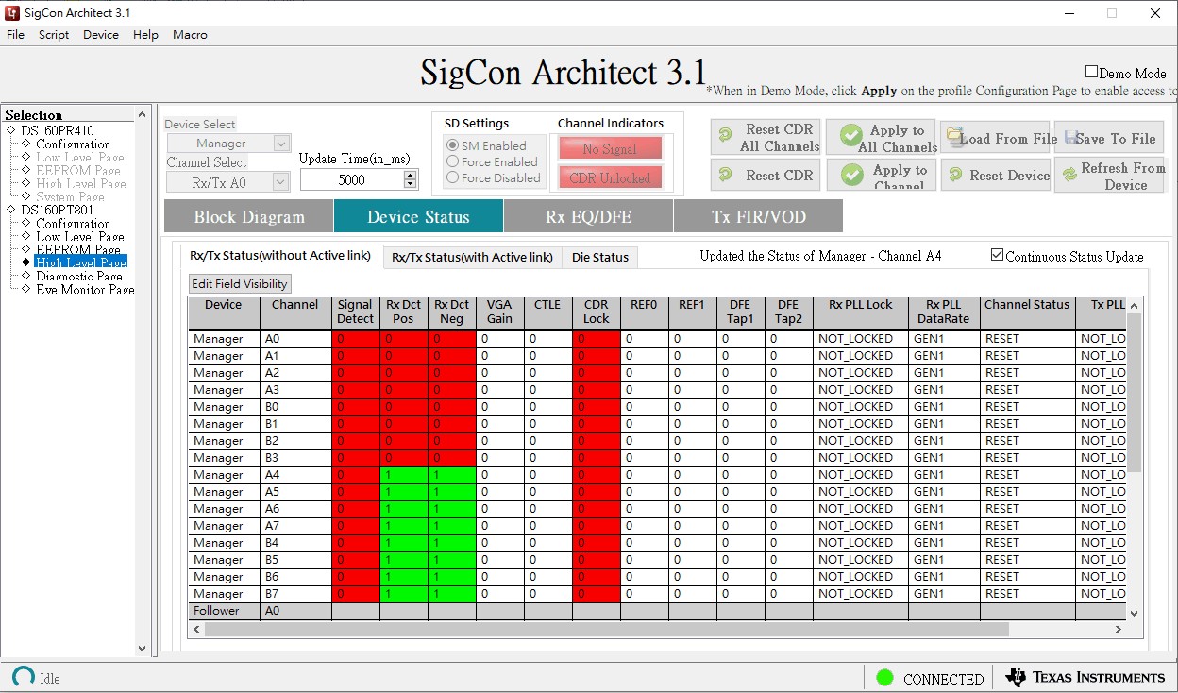Screen dimensions: 1178x693
Task: Decrease Update Time with the down stepper arrow
Action: [411, 184]
